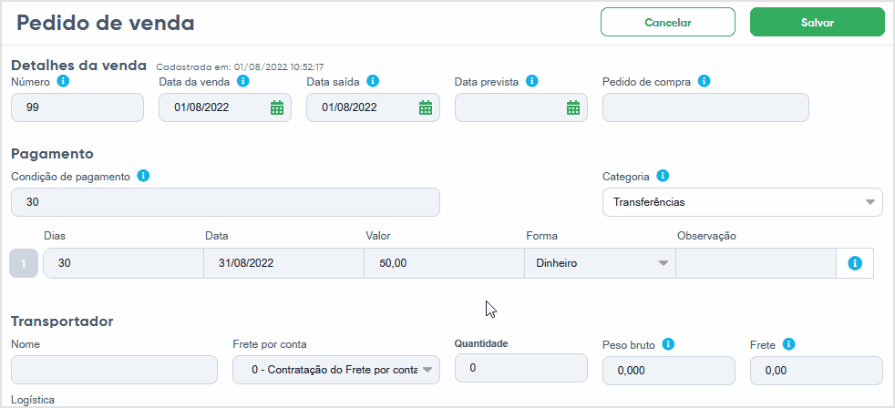Click the Quantidade field
Viewport: 895px width, 408px height.
point(521,368)
